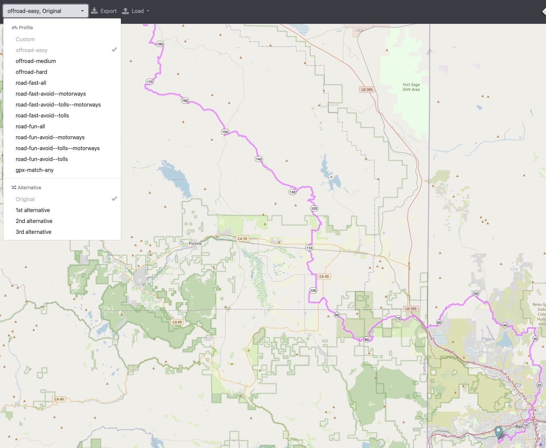Select the Custom profile
The width and height of the screenshot is (546, 448).
[x=62, y=39]
